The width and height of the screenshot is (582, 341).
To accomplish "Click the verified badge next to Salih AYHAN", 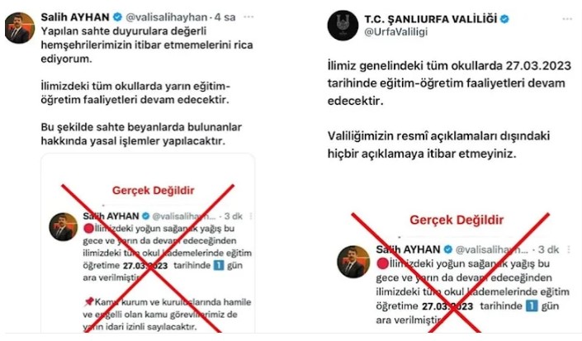I will (x=118, y=17).
